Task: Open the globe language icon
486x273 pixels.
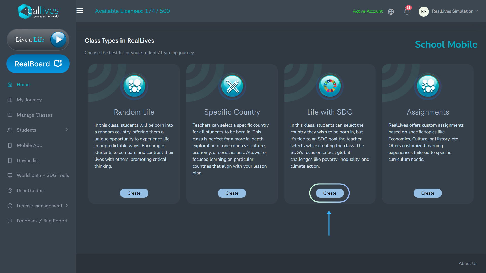Action: pyautogui.click(x=391, y=12)
